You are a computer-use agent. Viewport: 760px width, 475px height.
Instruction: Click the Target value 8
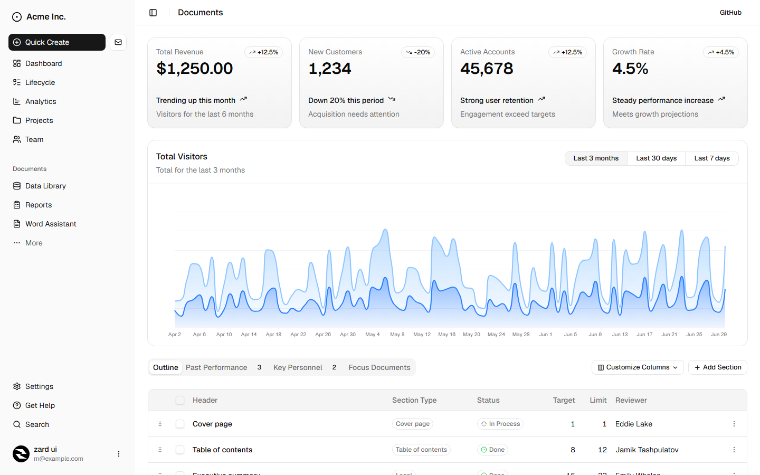(x=573, y=450)
